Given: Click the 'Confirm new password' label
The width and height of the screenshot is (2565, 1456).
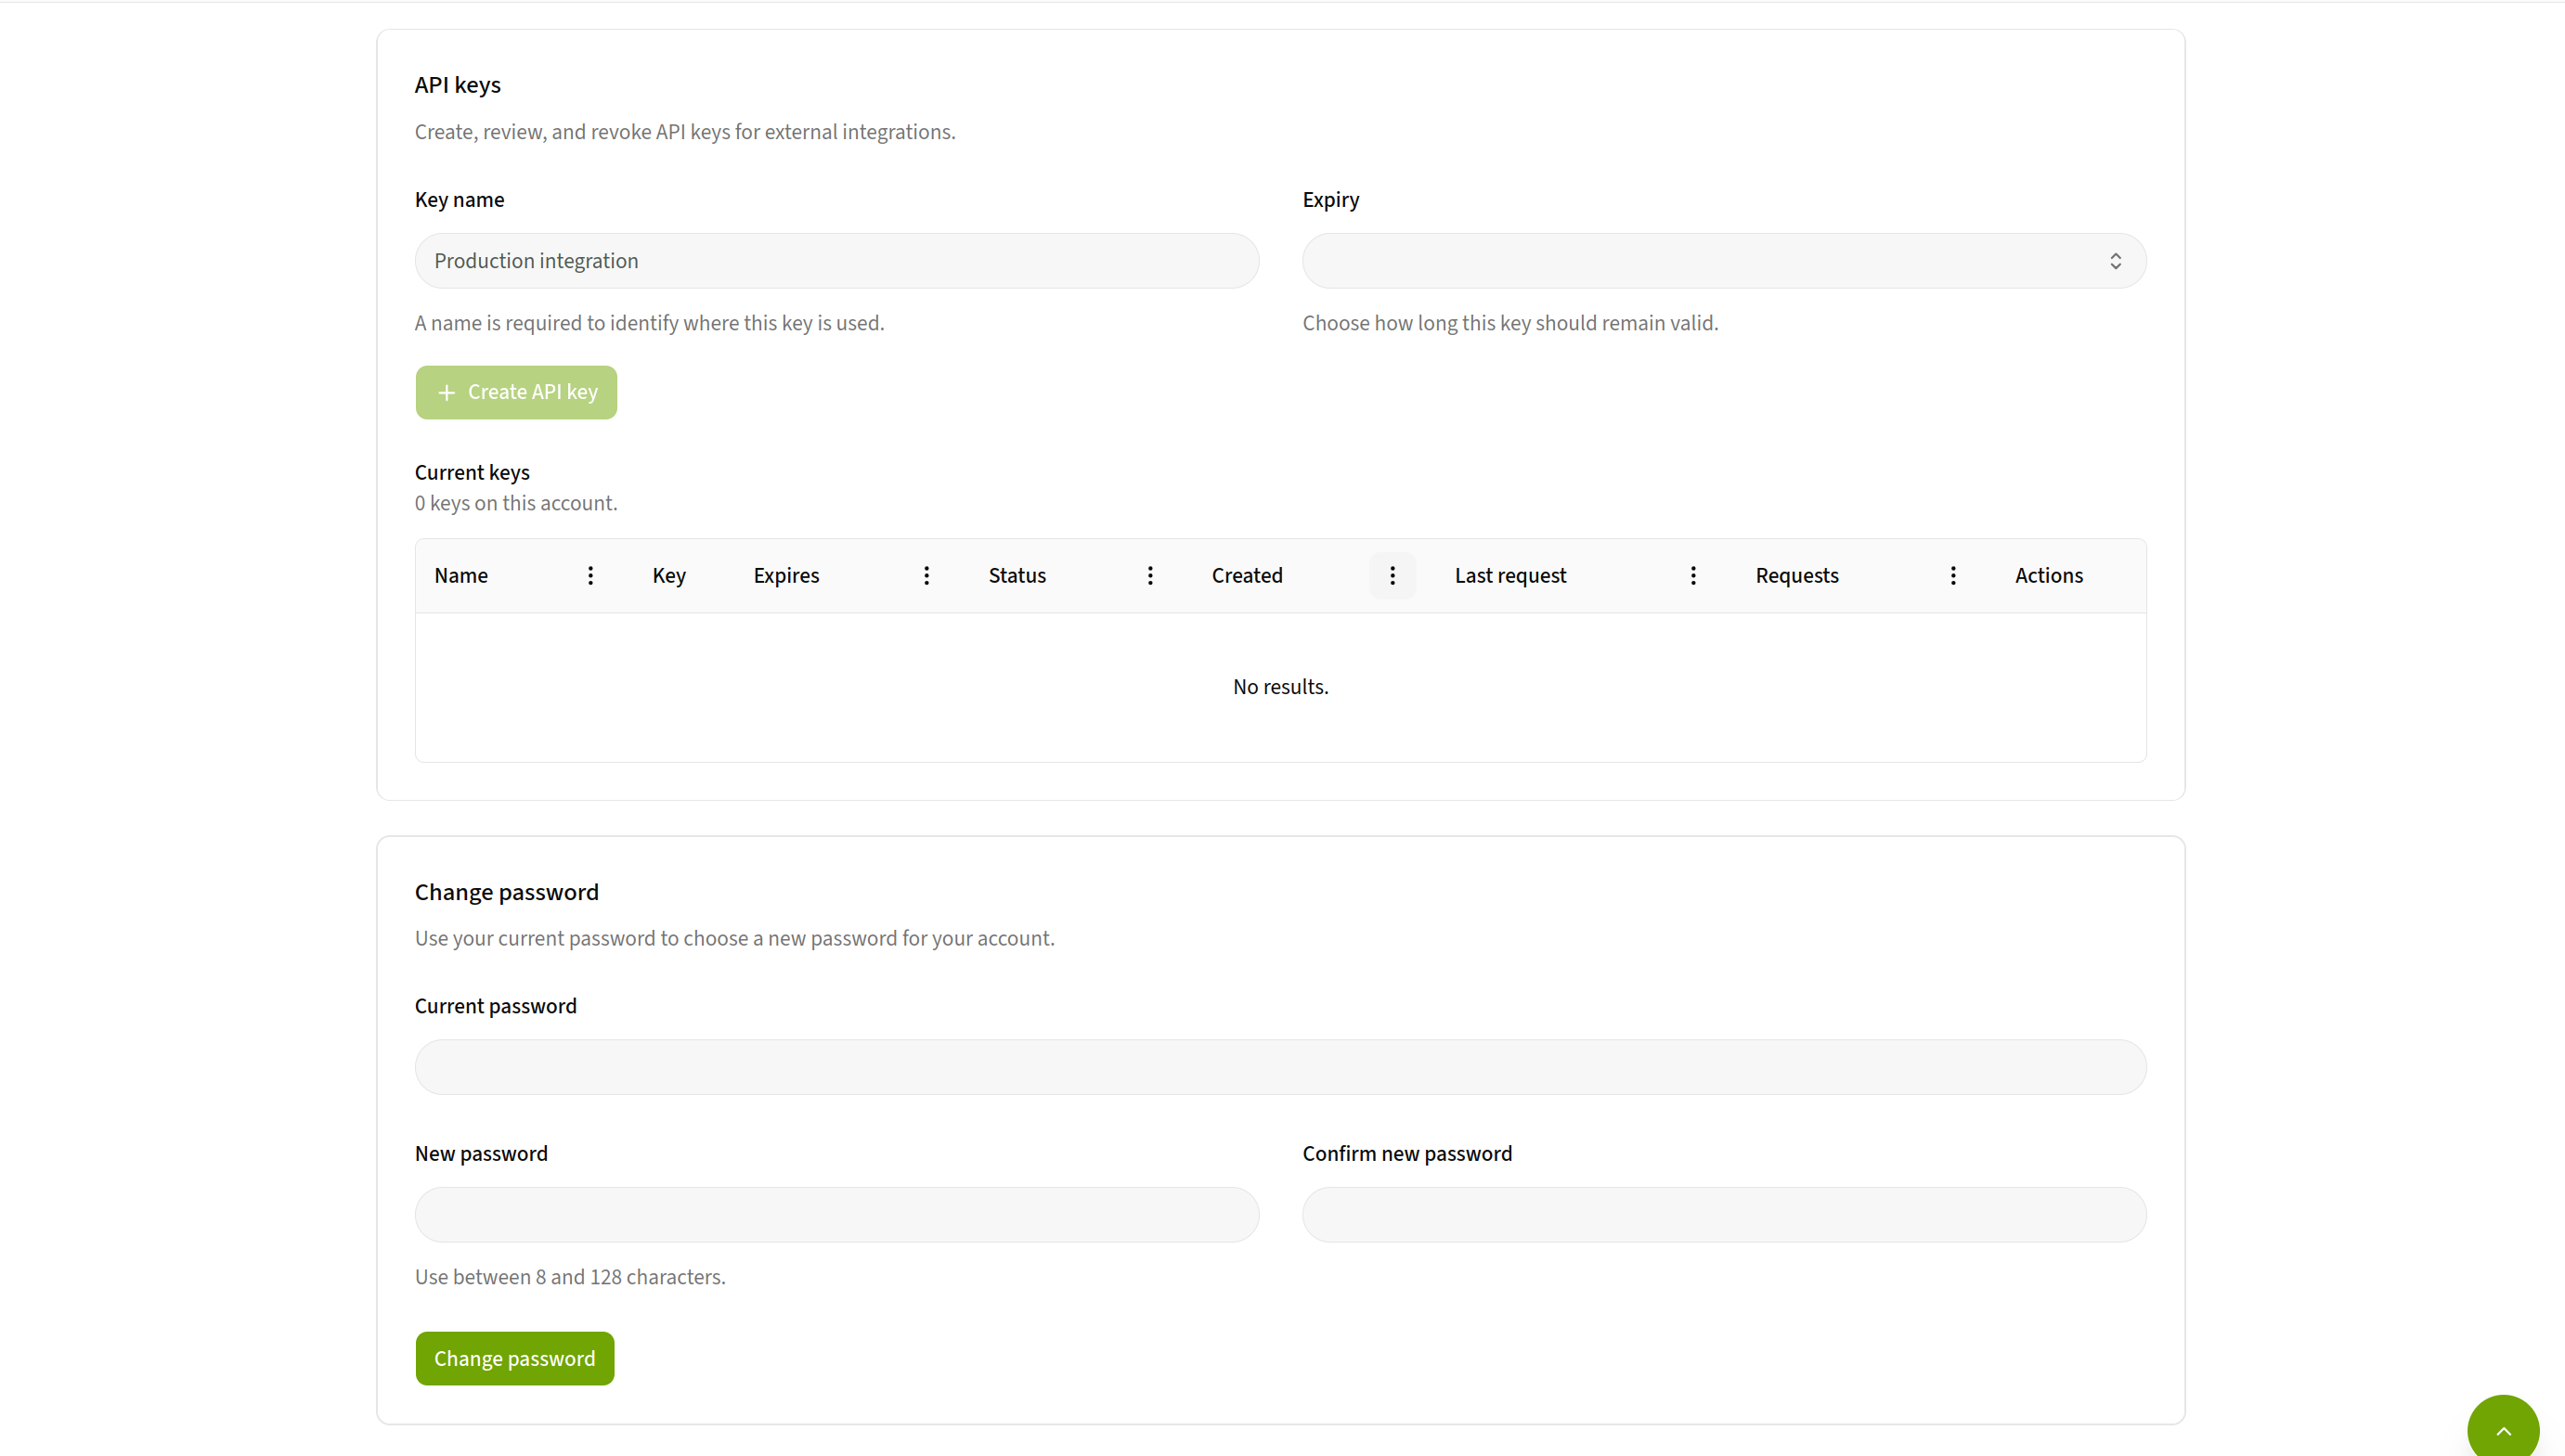Looking at the screenshot, I should click(x=1406, y=1154).
